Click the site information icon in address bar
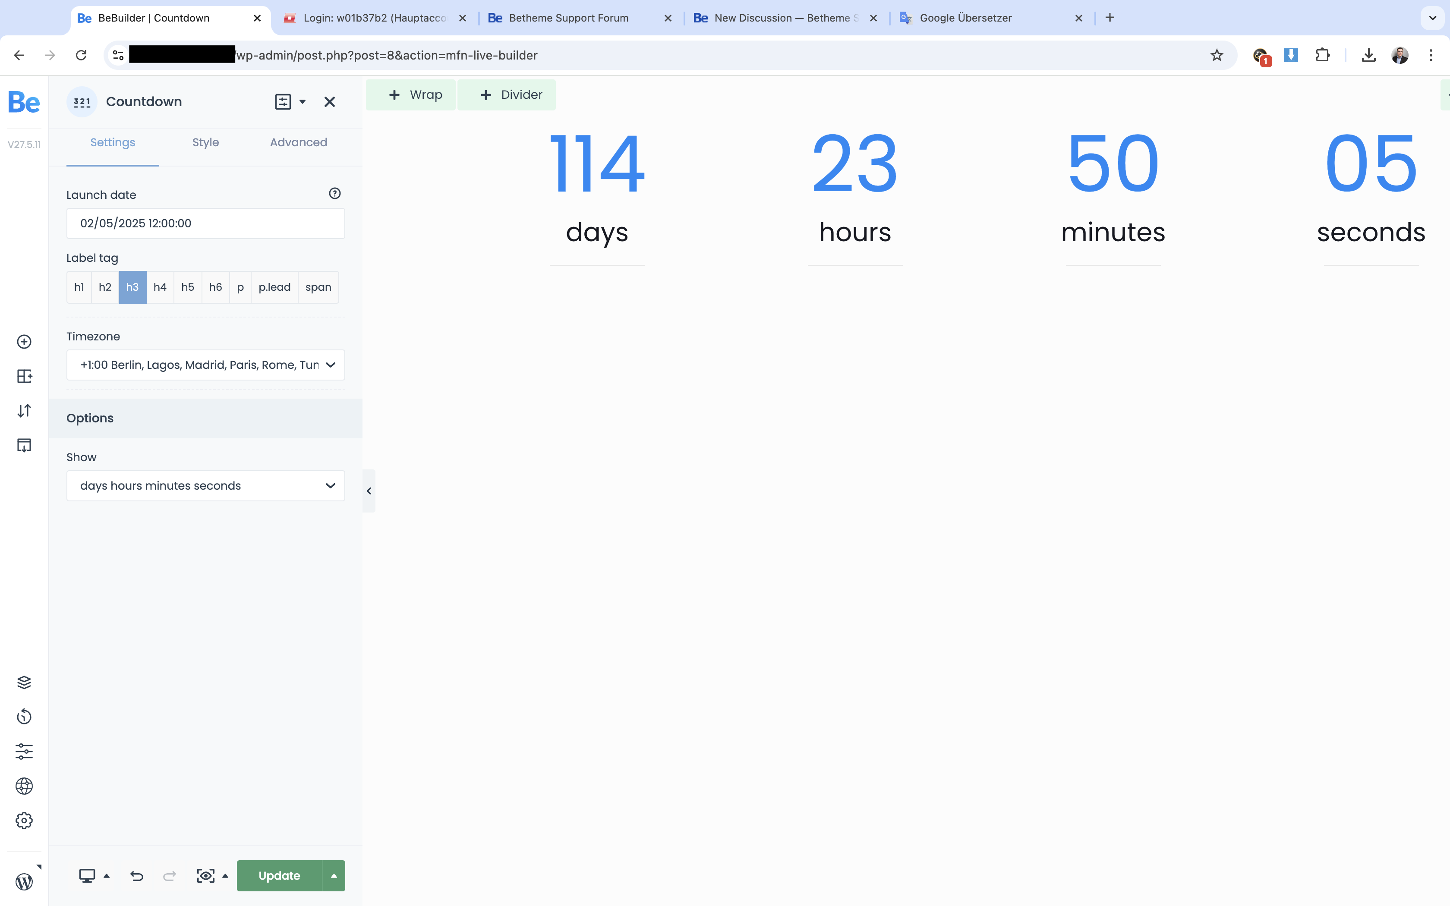This screenshot has width=1450, height=906. (118, 55)
